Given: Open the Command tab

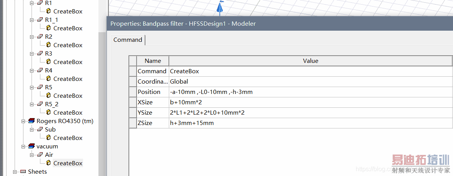Looking at the screenshot, I should (x=128, y=40).
